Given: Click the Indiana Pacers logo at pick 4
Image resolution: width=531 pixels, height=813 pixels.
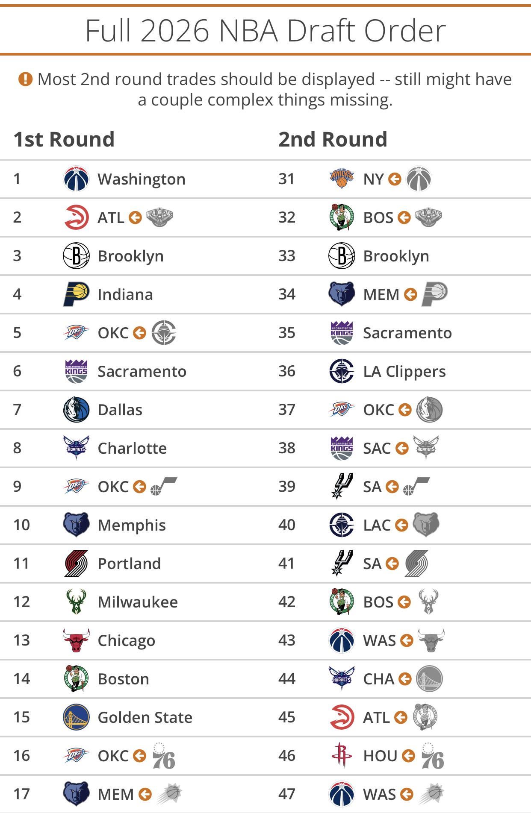Looking at the screenshot, I should tap(76, 294).
